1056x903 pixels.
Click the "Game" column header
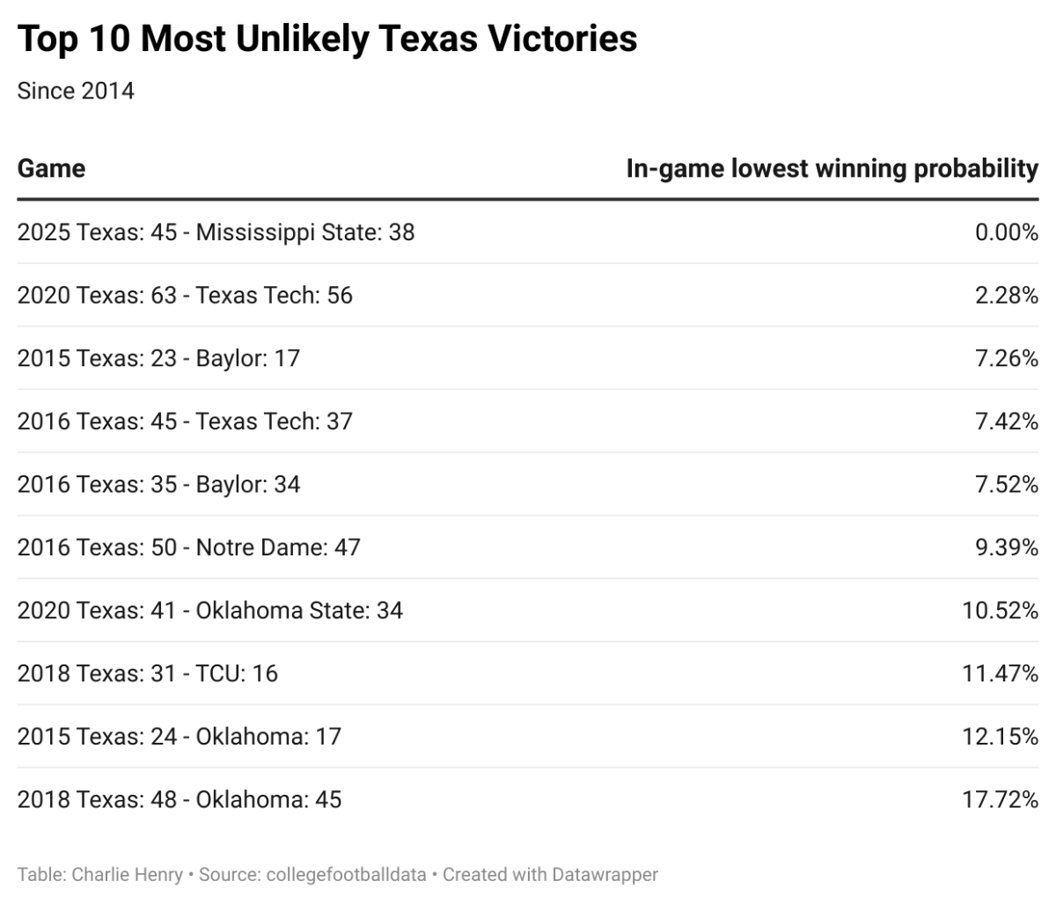[x=52, y=168]
